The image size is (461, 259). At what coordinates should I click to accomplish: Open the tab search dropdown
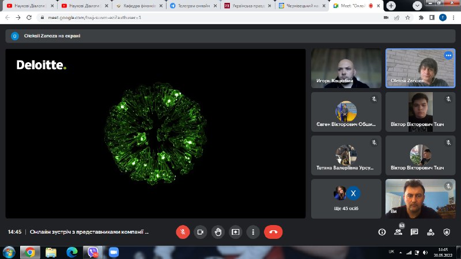(417, 6)
